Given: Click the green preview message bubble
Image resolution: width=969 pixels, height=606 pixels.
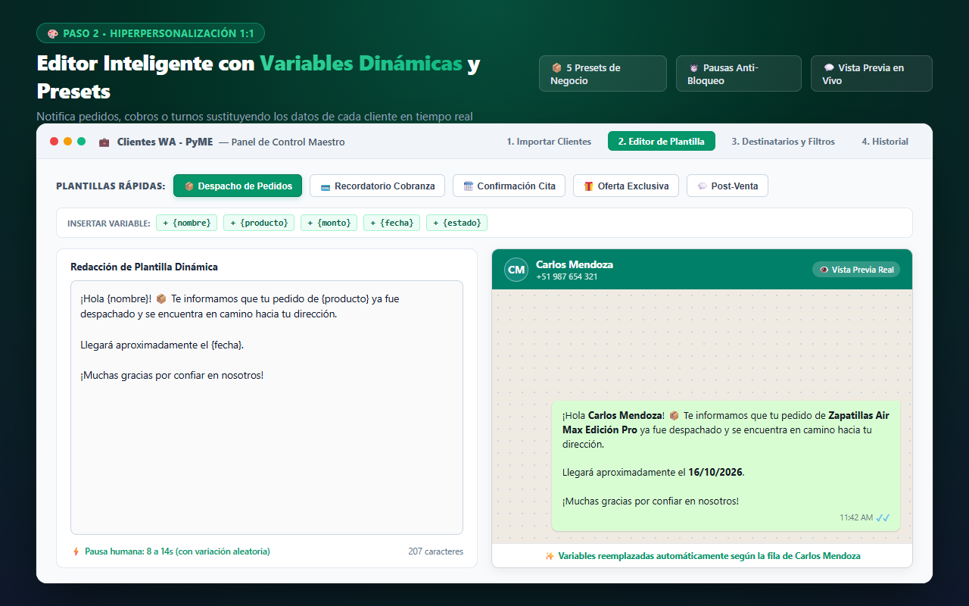Looking at the screenshot, I should point(726,465).
